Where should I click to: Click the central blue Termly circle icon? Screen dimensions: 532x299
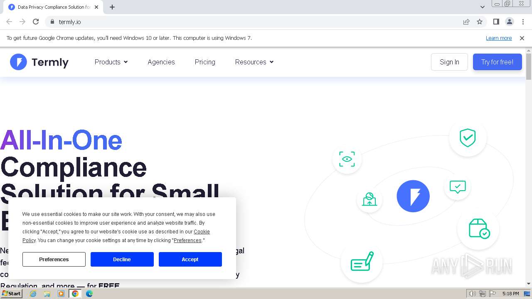(x=413, y=196)
